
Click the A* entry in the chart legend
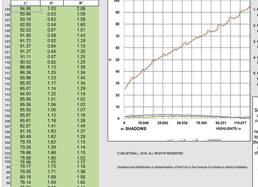coord(183,140)
